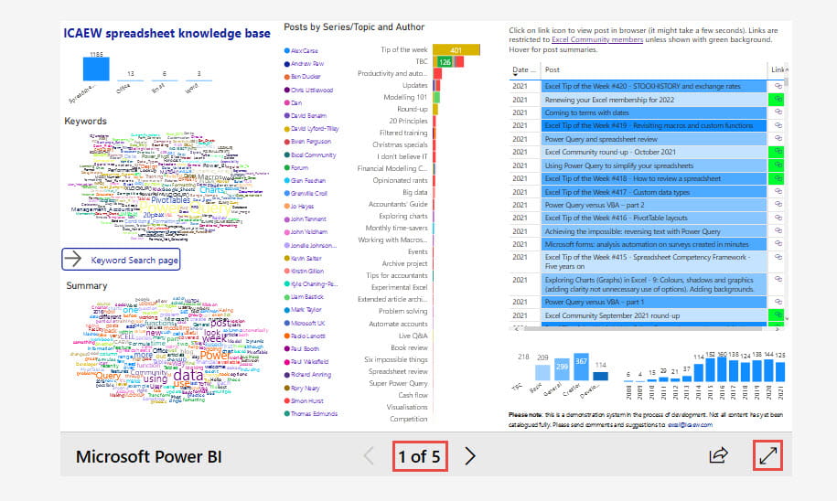Image resolution: width=837 pixels, height=501 pixels.
Task: Filter by author Microsoft UK in legend
Action: 308,323
